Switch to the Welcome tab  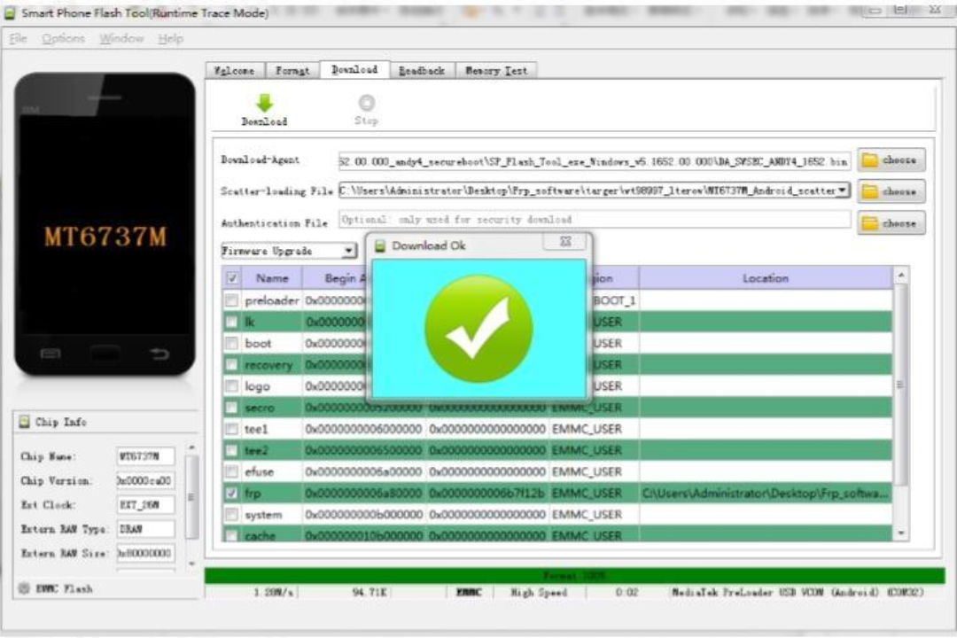tap(234, 71)
